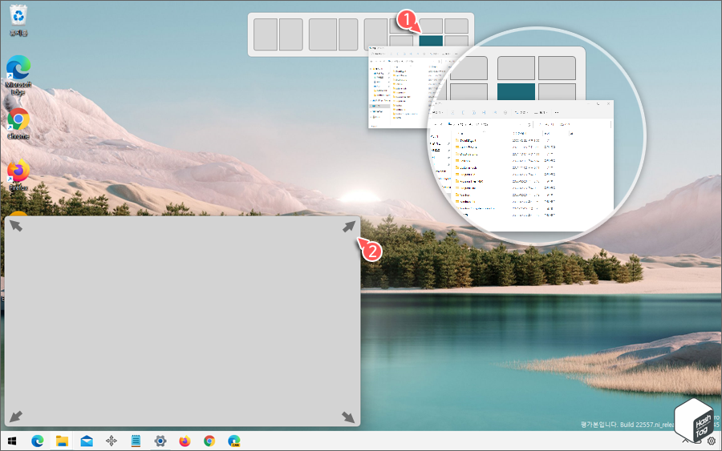Open the Firefox desktop shortcut
The image size is (722, 451).
[x=18, y=175]
